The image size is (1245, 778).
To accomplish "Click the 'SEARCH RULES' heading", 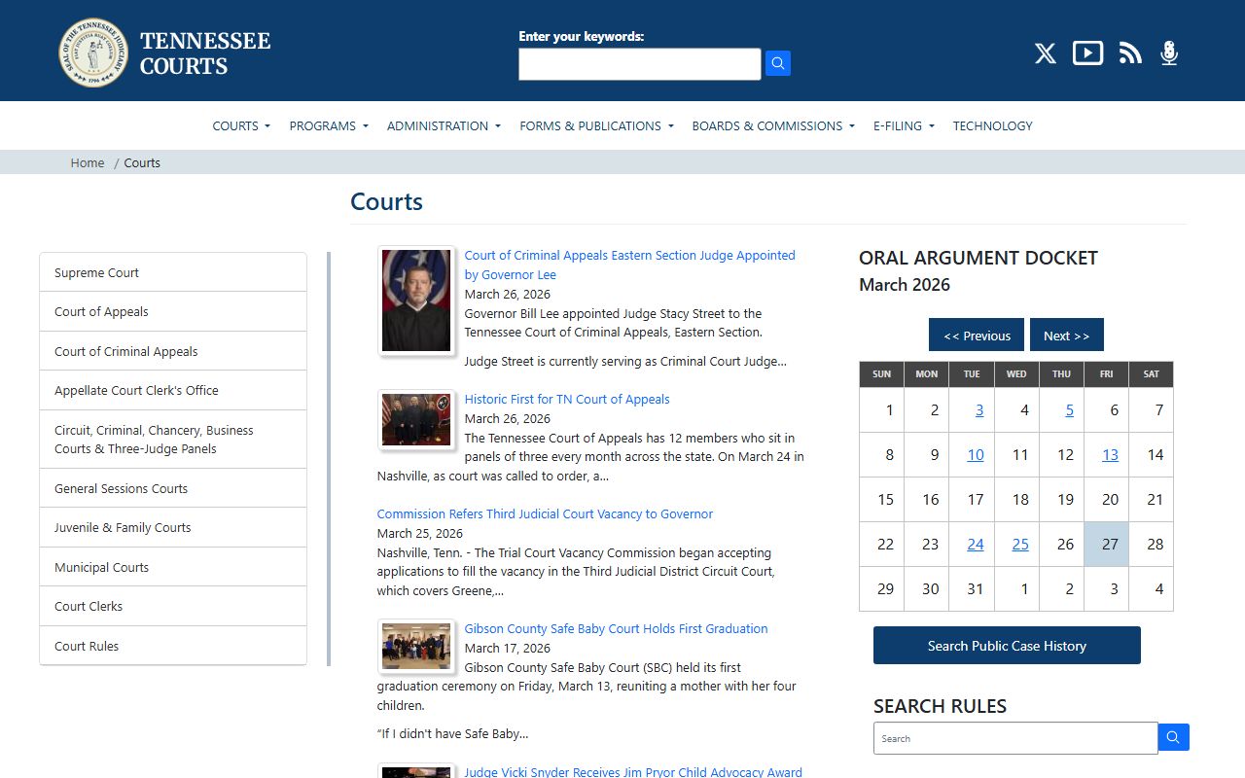I will tap(940, 706).
